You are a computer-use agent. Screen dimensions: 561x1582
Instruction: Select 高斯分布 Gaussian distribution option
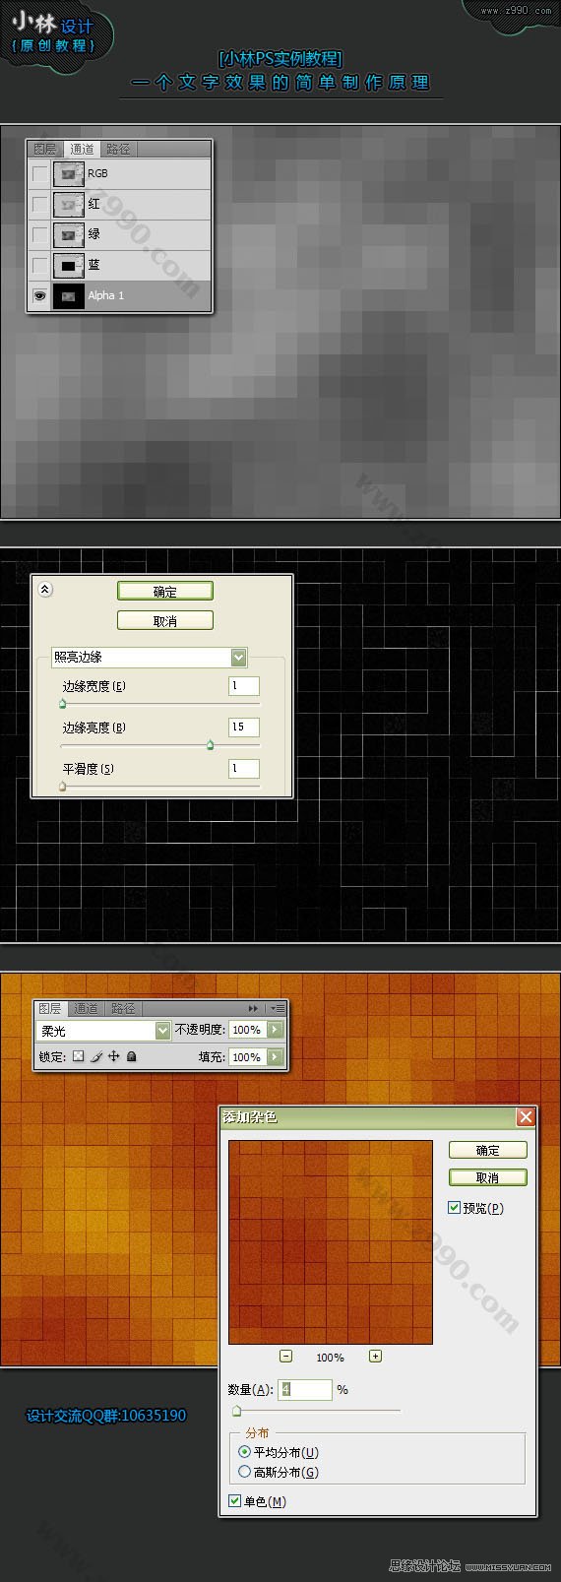(244, 1472)
